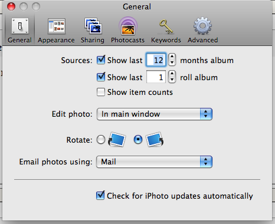Open the Advanced gear preferences
This screenshot has width=275, height=224.
(202, 30)
